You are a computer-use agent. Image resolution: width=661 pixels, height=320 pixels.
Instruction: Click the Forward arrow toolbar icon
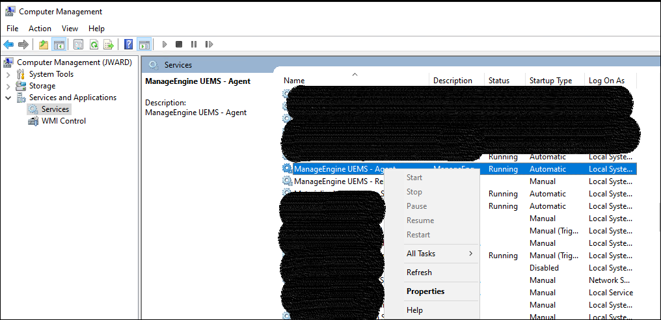(x=23, y=44)
